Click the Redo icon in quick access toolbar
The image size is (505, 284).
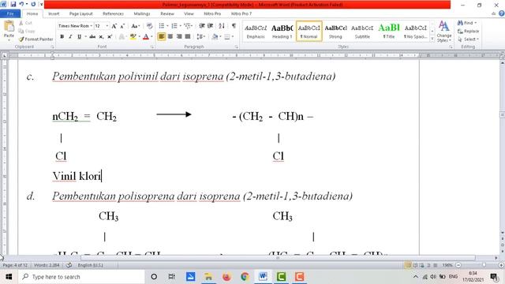click(33, 4)
